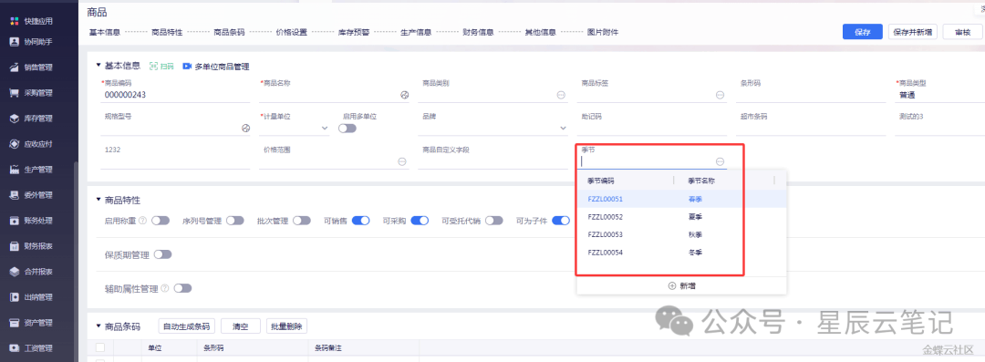Jump to 图片附件 tab

coord(603,32)
